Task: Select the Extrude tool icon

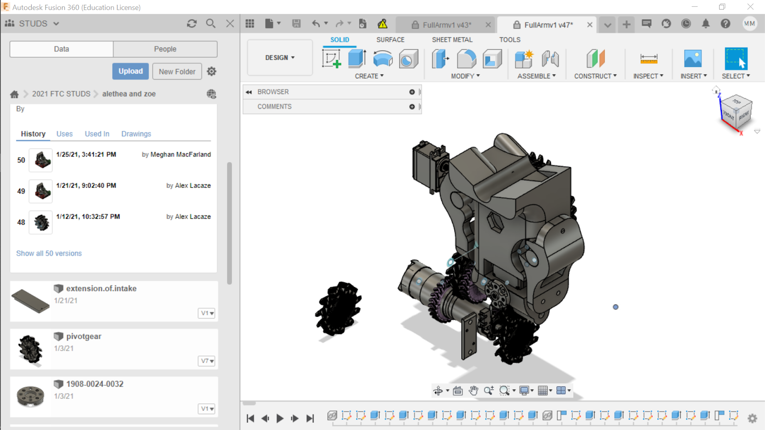Action: pos(357,59)
